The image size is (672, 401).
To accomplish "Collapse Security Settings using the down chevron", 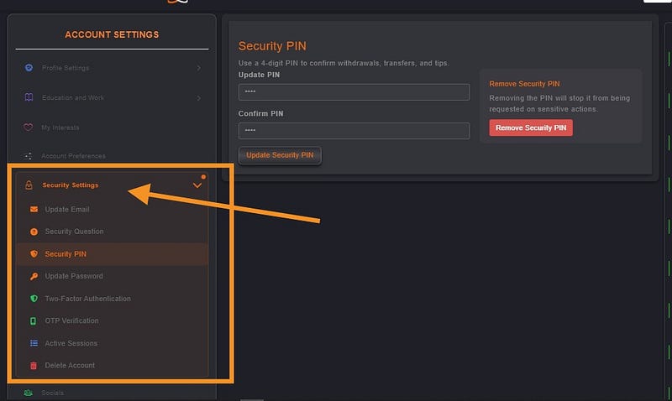I will point(197,185).
